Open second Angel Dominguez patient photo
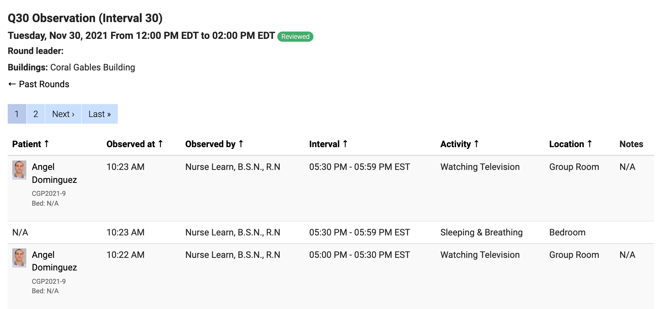The width and height of the screenshot is (664, 309). click(x=19, y=258)
